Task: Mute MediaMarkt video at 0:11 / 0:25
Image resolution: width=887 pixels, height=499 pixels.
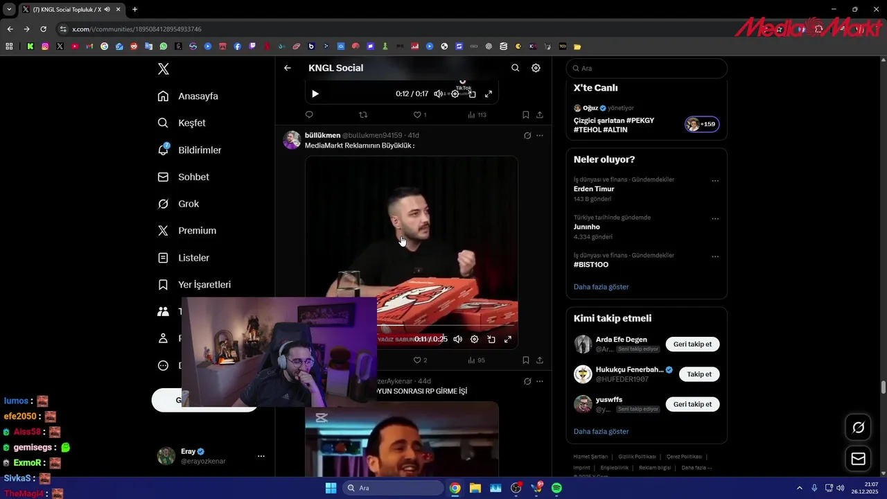Action: point(458,340)
